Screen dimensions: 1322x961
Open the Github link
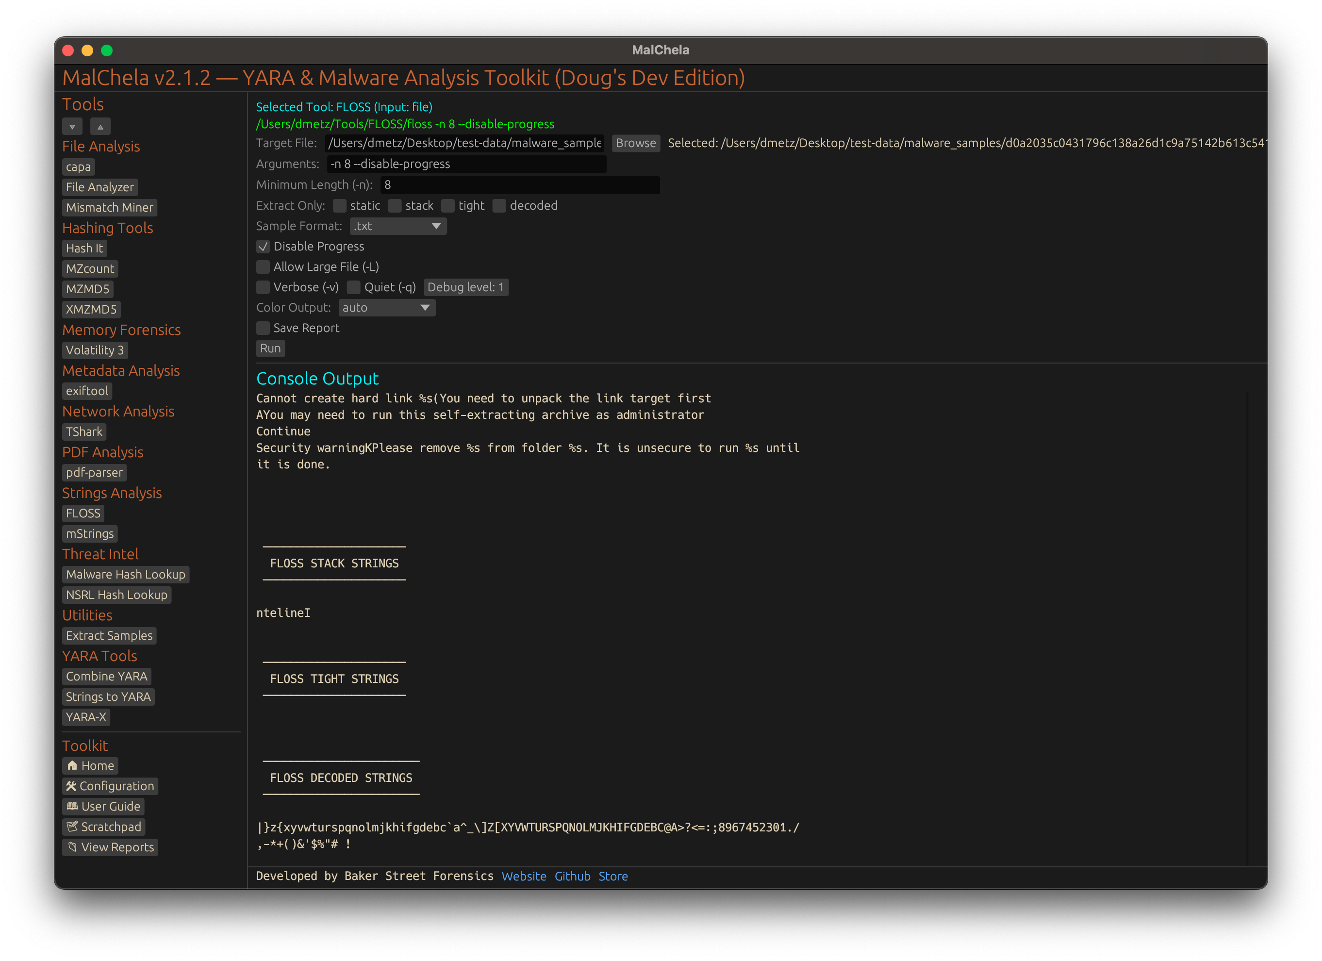[572, 877]
